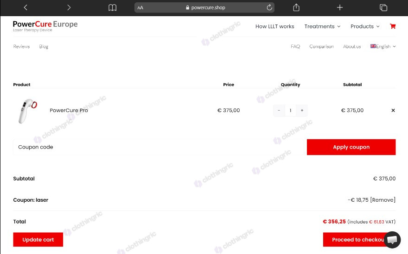Expand the Products menu
Viewport: 408px width, 254px height.
[x=365, y=26]
